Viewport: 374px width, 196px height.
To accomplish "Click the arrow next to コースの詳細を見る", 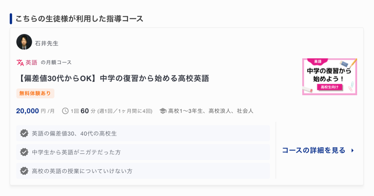I will [x=352, y=150].
